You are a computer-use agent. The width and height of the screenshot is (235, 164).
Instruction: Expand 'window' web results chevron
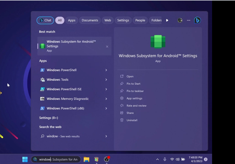click(x=106, y=136)
